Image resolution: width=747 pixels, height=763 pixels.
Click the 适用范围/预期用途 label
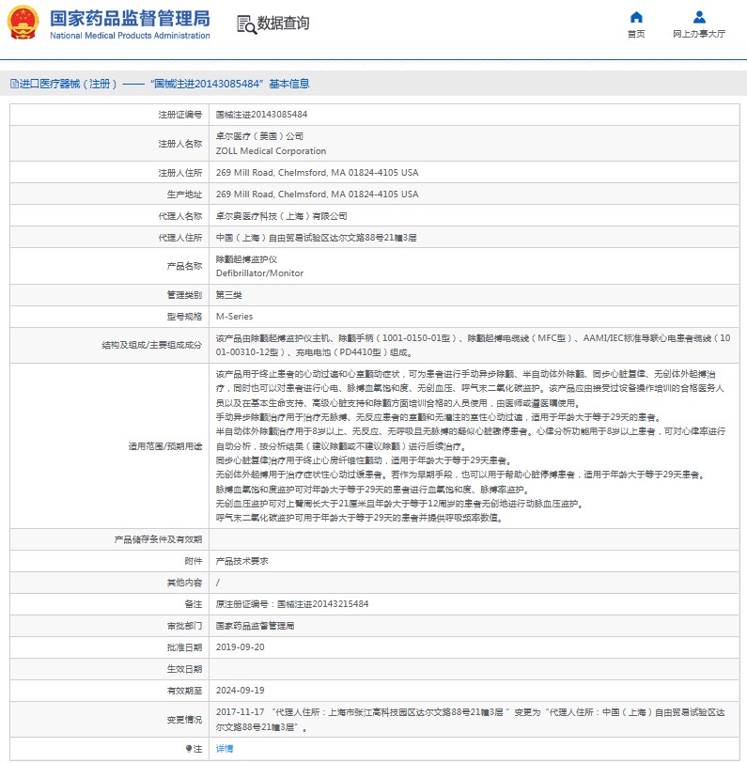coord(165,445)
